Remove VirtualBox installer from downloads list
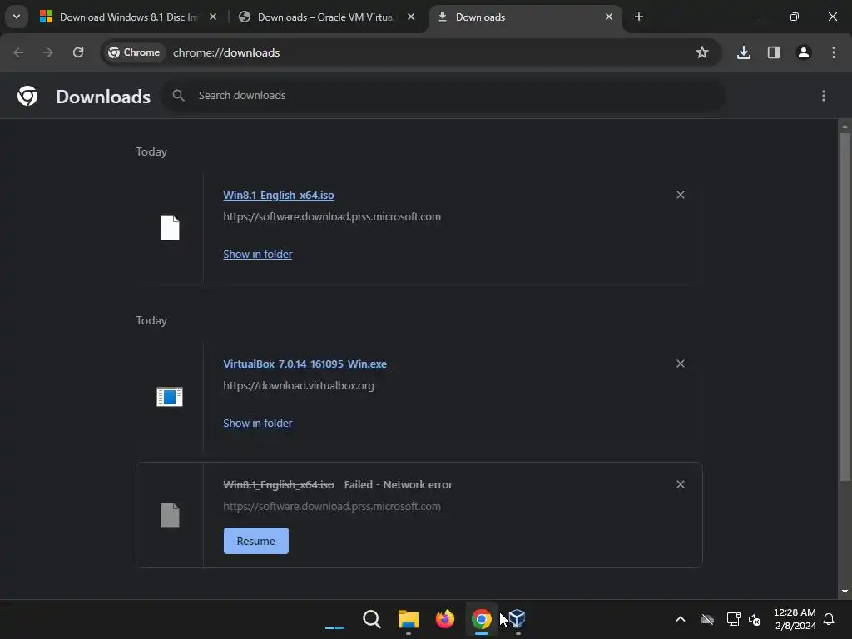 point(681,364)
